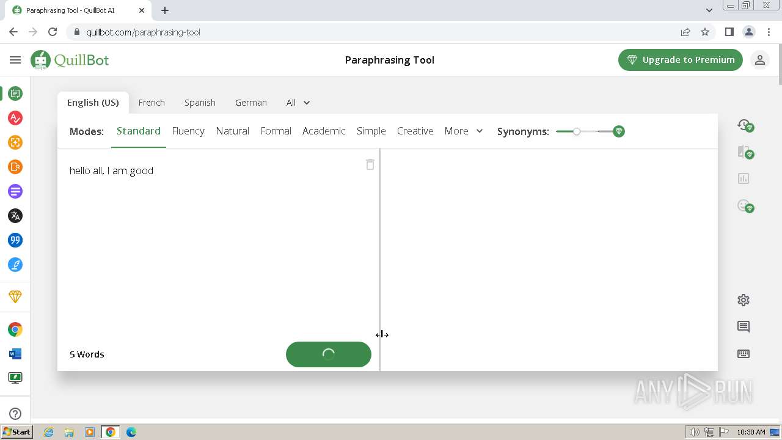Screen dimensions: 782x440
Task: Share this page using share icon
Action: 685,32
